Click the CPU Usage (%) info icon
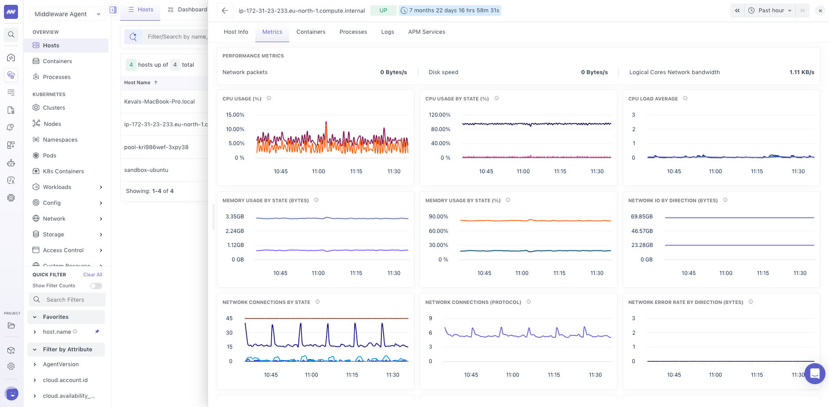Viewport: 829px width, 407px height. tap(269, 98)
